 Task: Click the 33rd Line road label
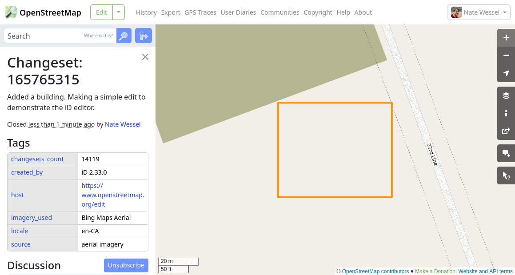(432, 154)
